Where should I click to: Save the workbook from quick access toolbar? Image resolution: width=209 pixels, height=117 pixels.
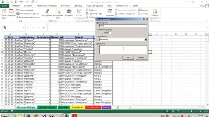coord(16,2)
